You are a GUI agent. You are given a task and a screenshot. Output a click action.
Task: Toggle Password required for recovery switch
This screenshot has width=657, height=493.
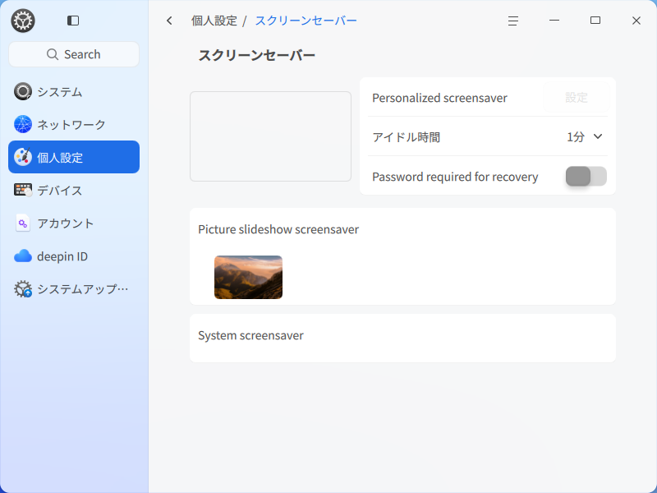tap(586, 176)
